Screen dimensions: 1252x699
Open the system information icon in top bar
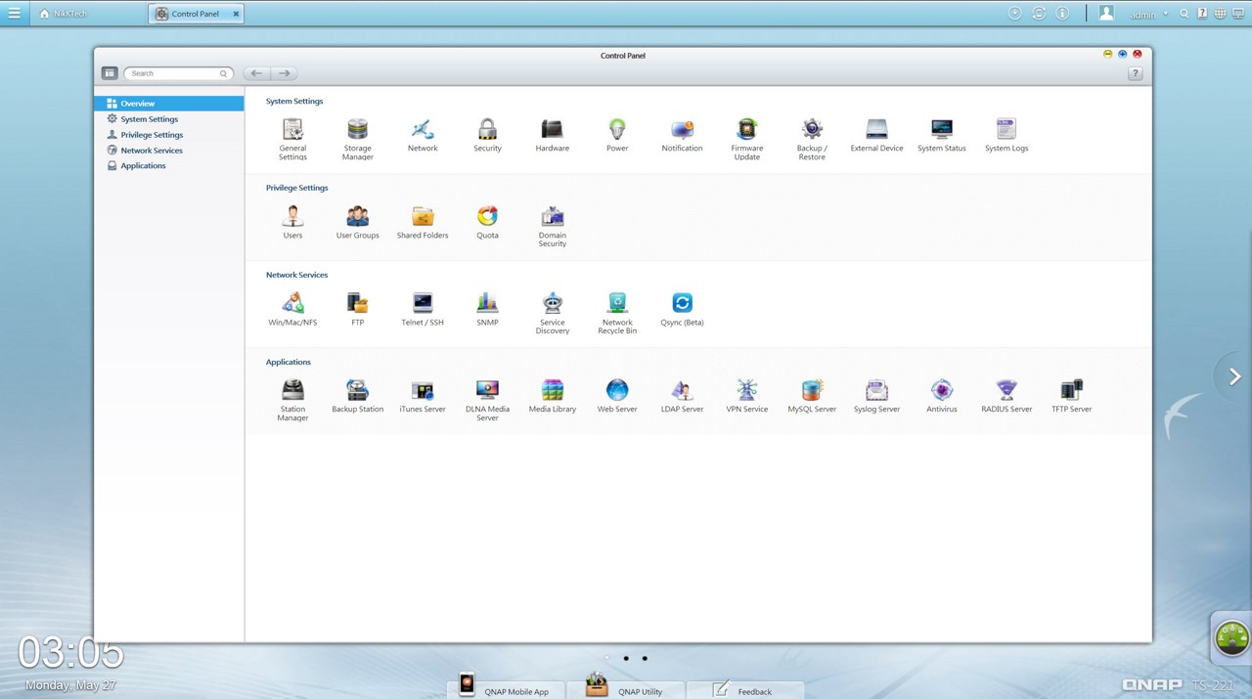[1063, 14]
